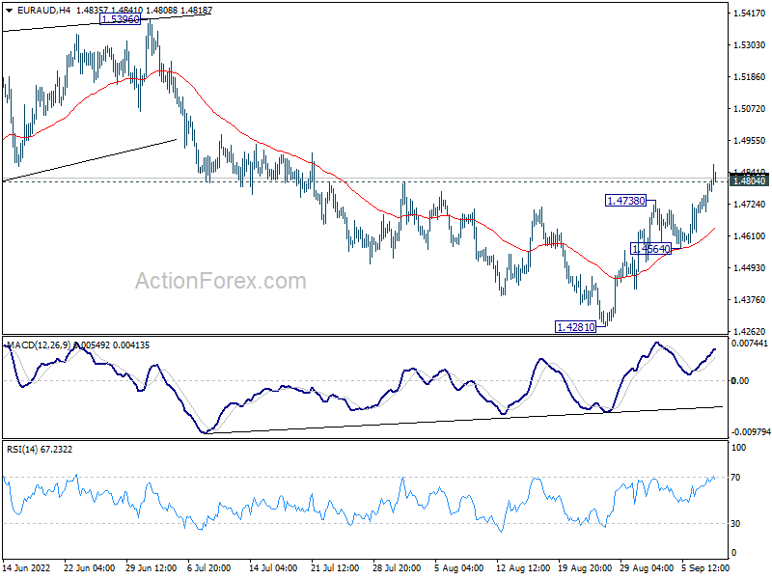
Task: Click the RSI(14) 67.2322 indicator label
Action: point(40,449)
